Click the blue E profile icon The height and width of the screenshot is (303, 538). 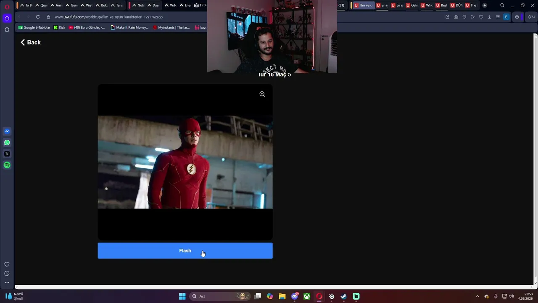tap(506, 17)
